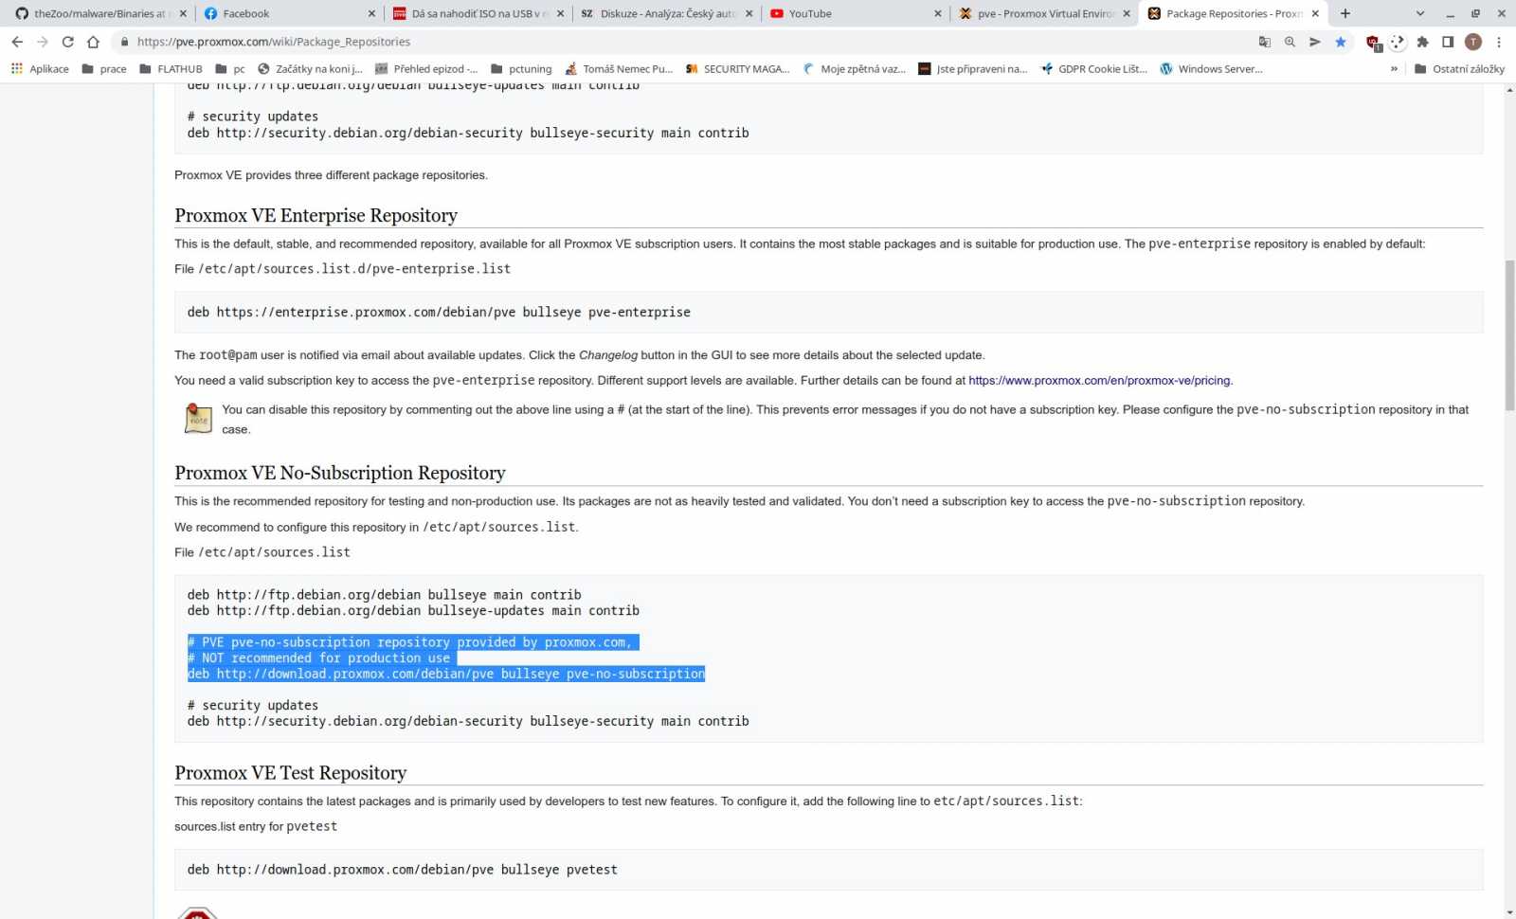Open Windows Server... bookmark
The width and height of the screenshot is (1516, 919).
coord(1211,69)
